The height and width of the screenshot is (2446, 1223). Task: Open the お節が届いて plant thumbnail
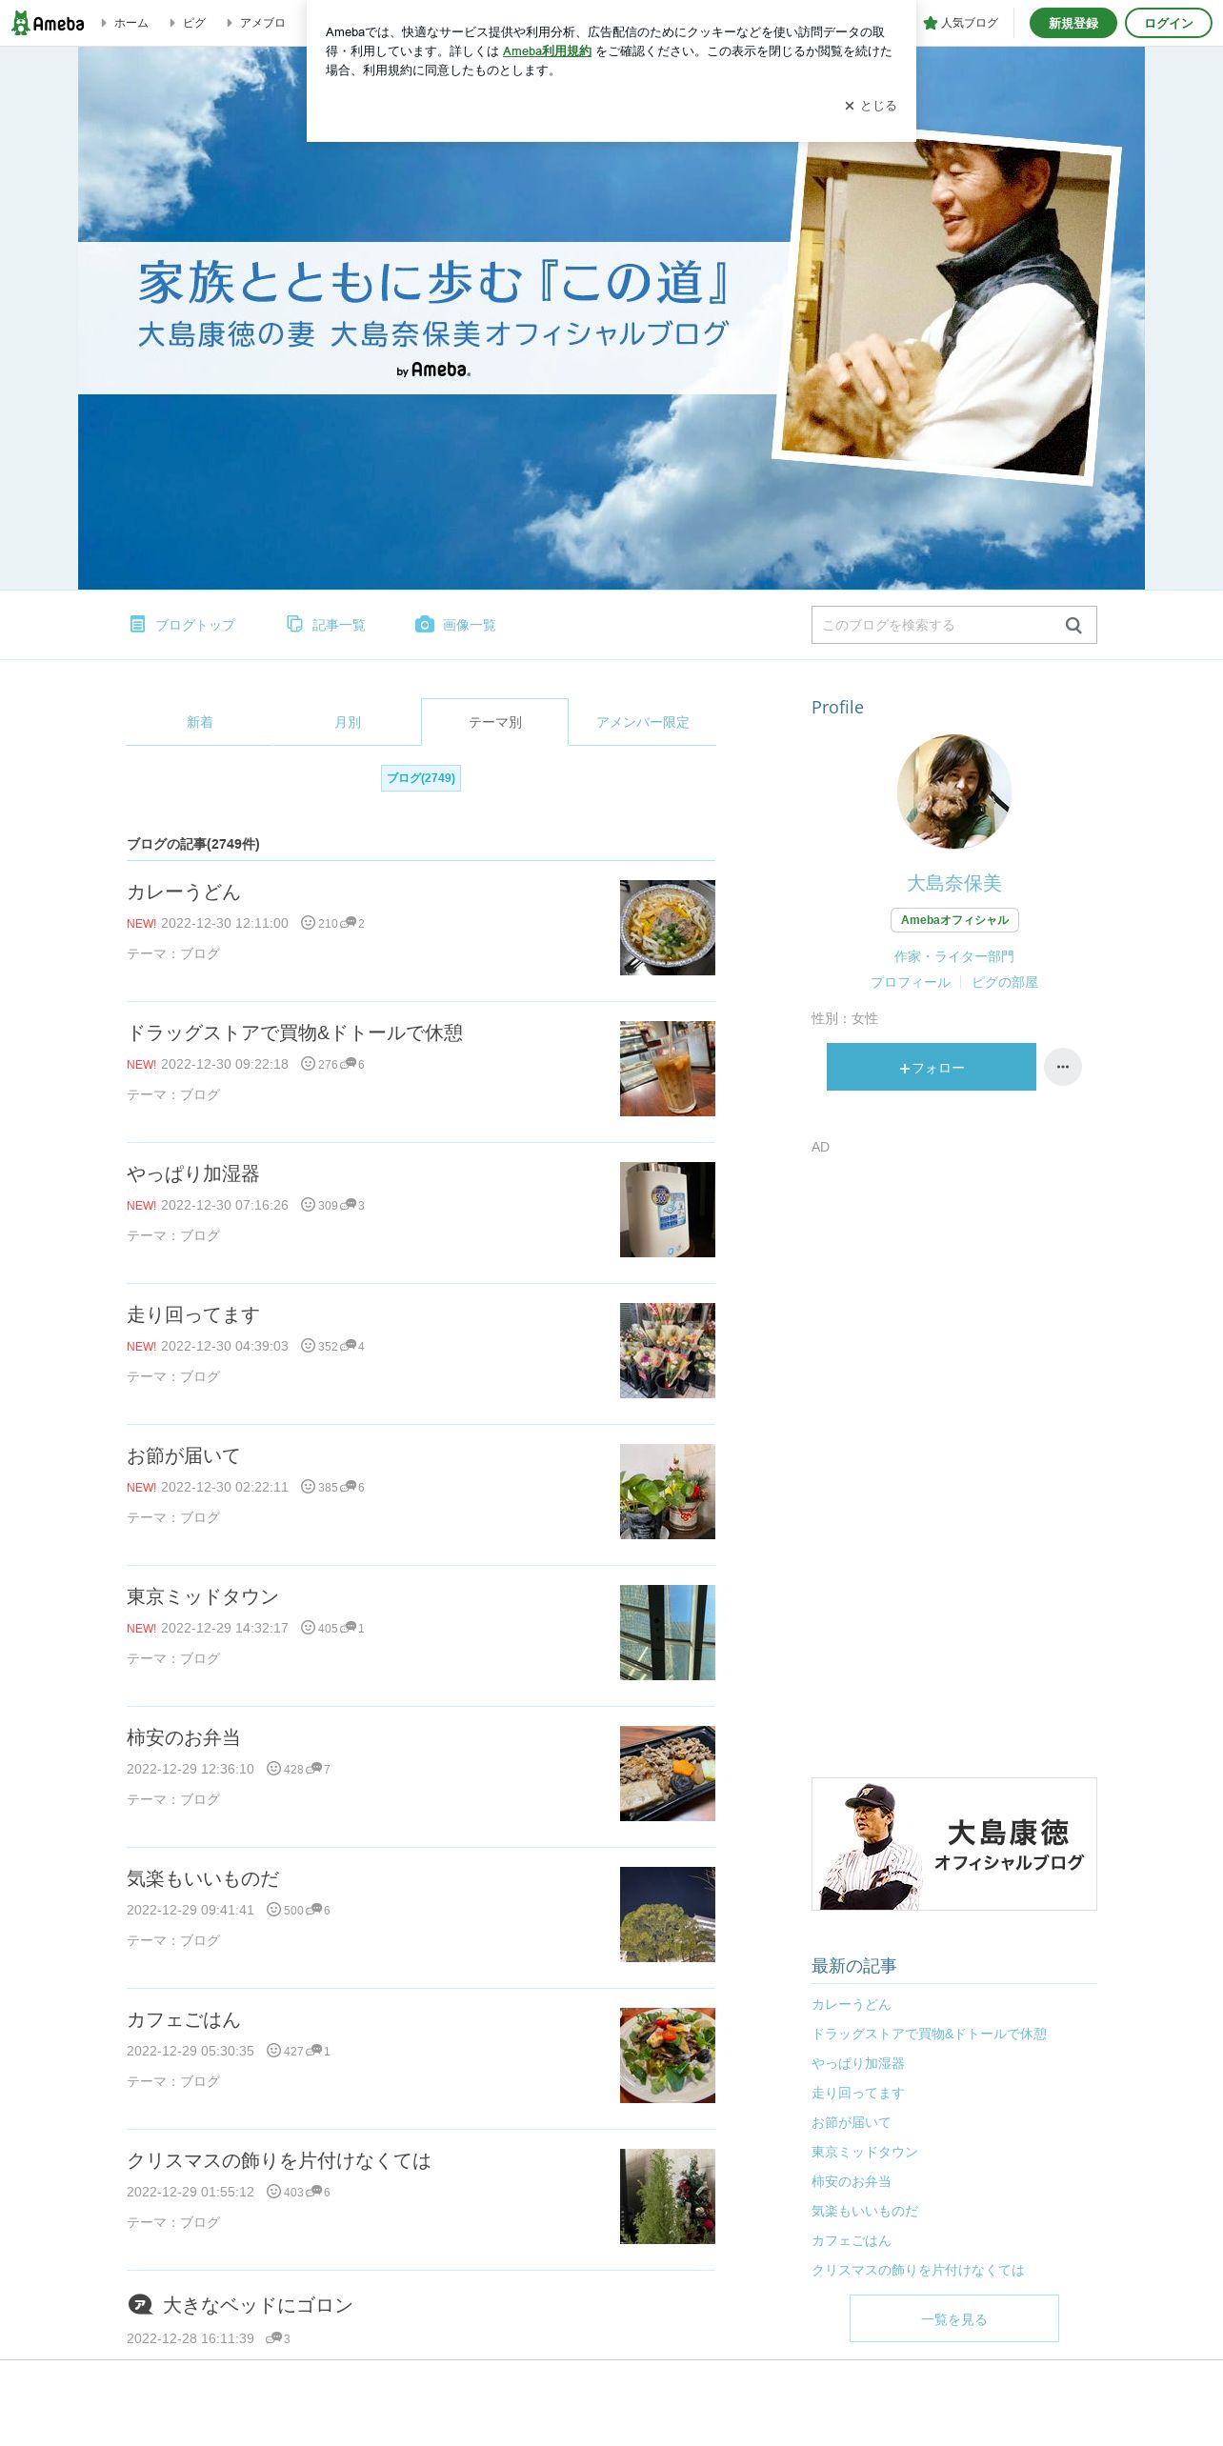click(668, 1492)
